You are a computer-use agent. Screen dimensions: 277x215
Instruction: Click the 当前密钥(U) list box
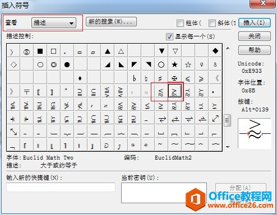click(x=164, y=193)
